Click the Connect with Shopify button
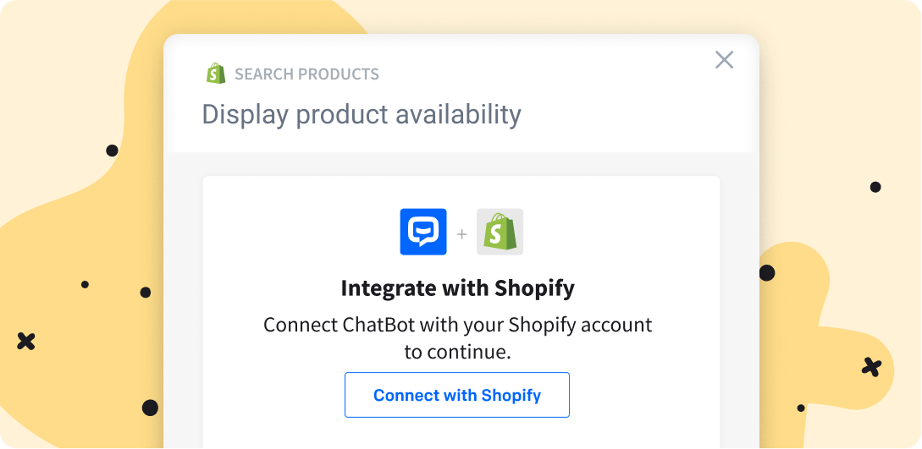 (457, 395)
